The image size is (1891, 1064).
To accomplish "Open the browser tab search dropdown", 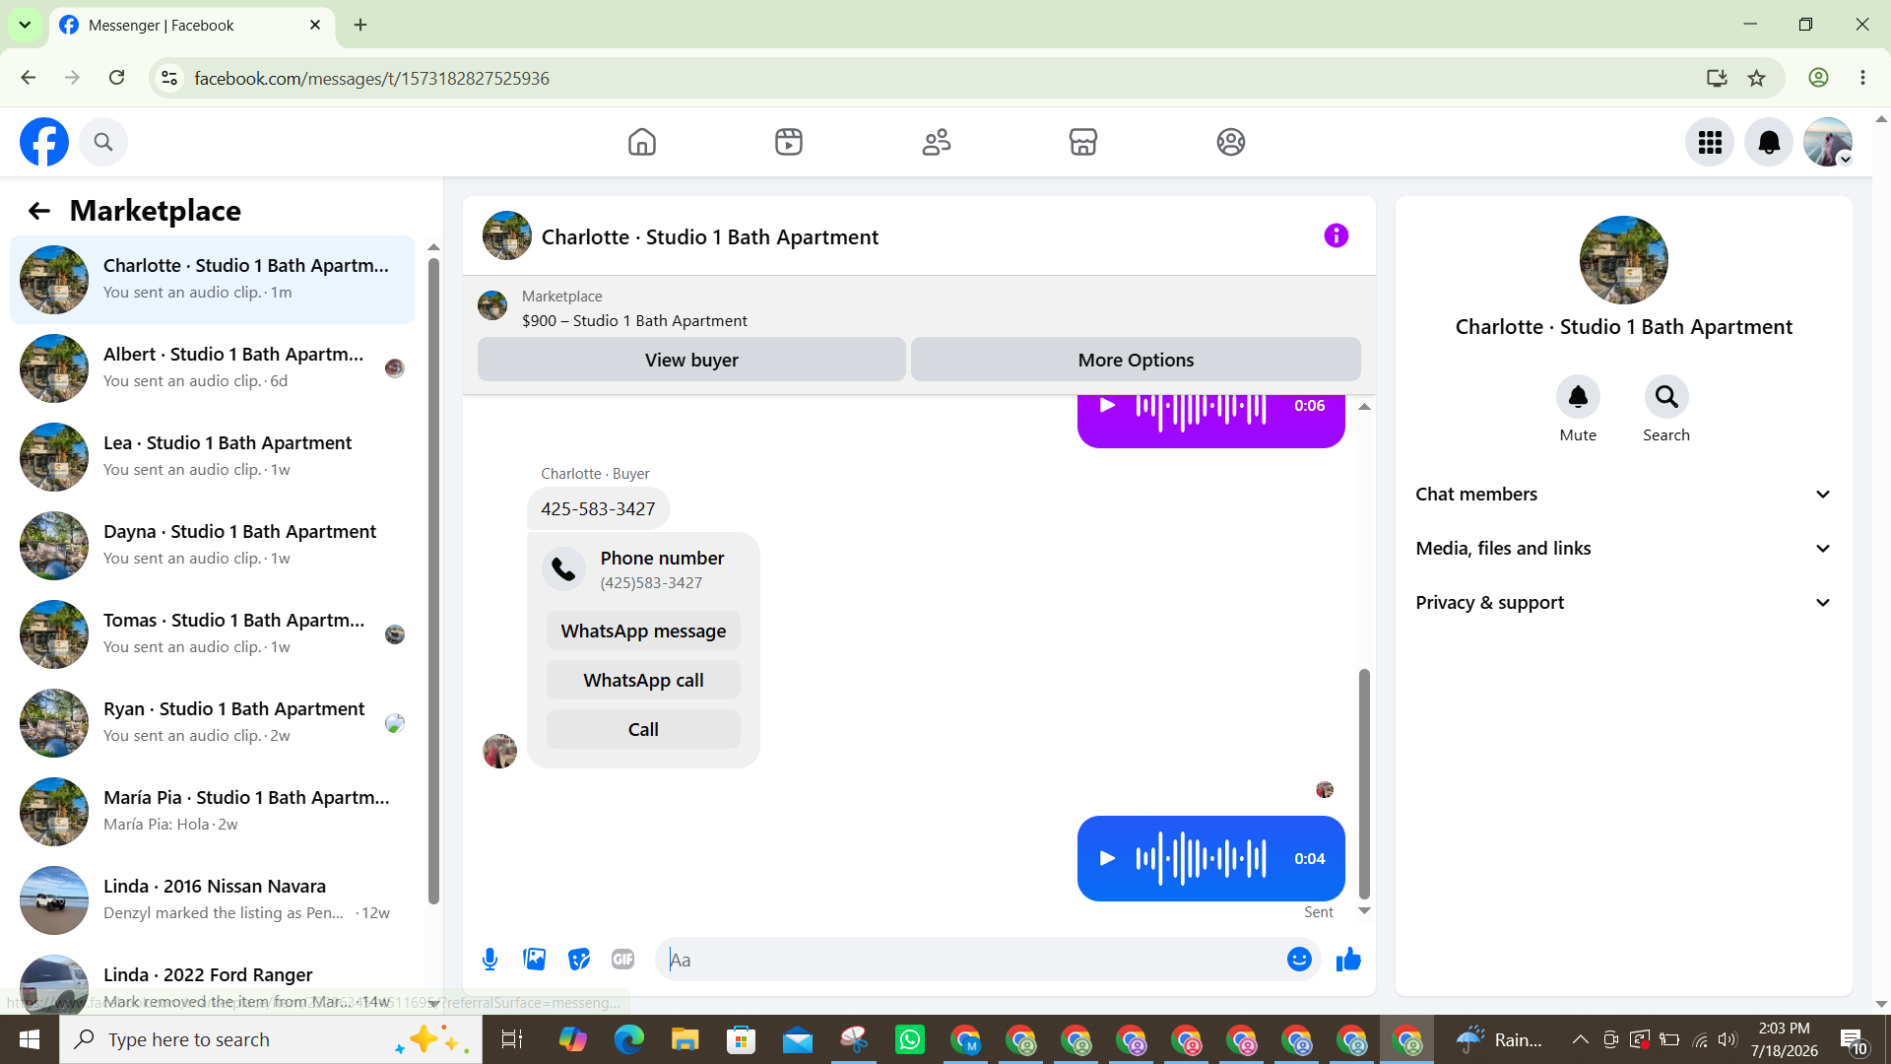I will [25, 25].
